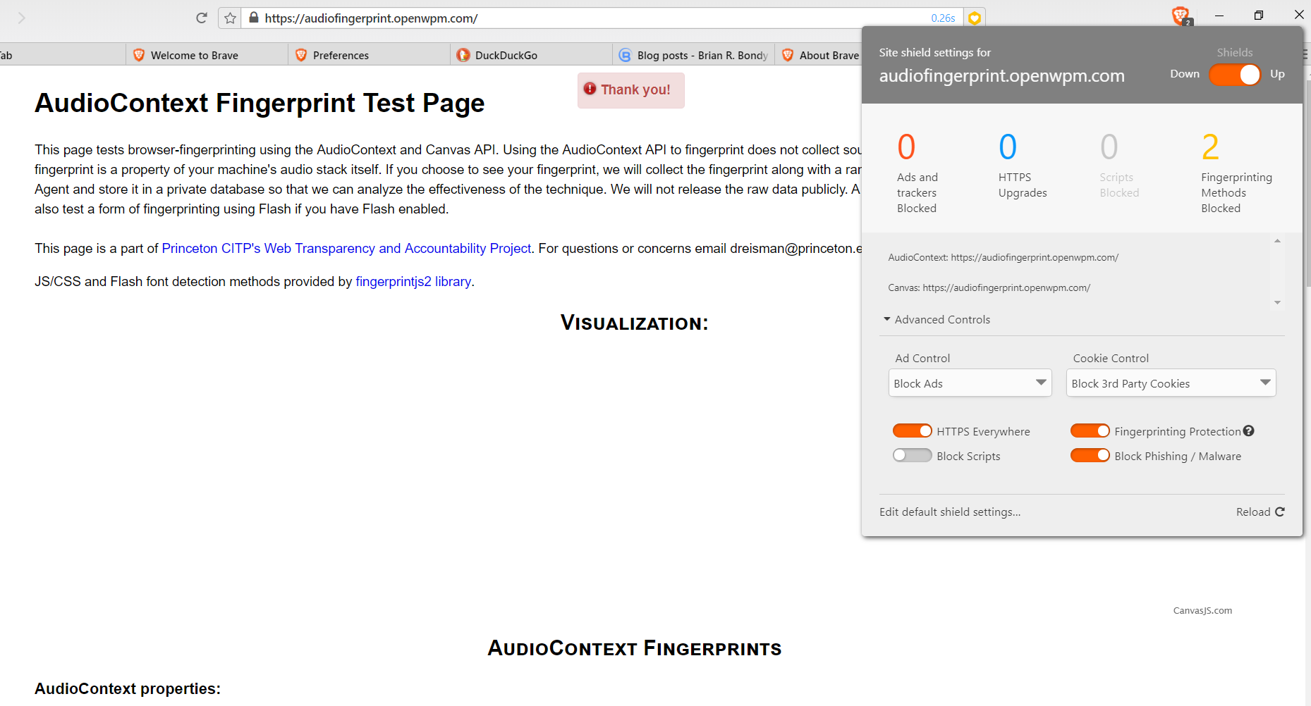Click the Preferences tab favicon
The width and height of the screenshot is (1311, 706).
click(x=301, y=55)
